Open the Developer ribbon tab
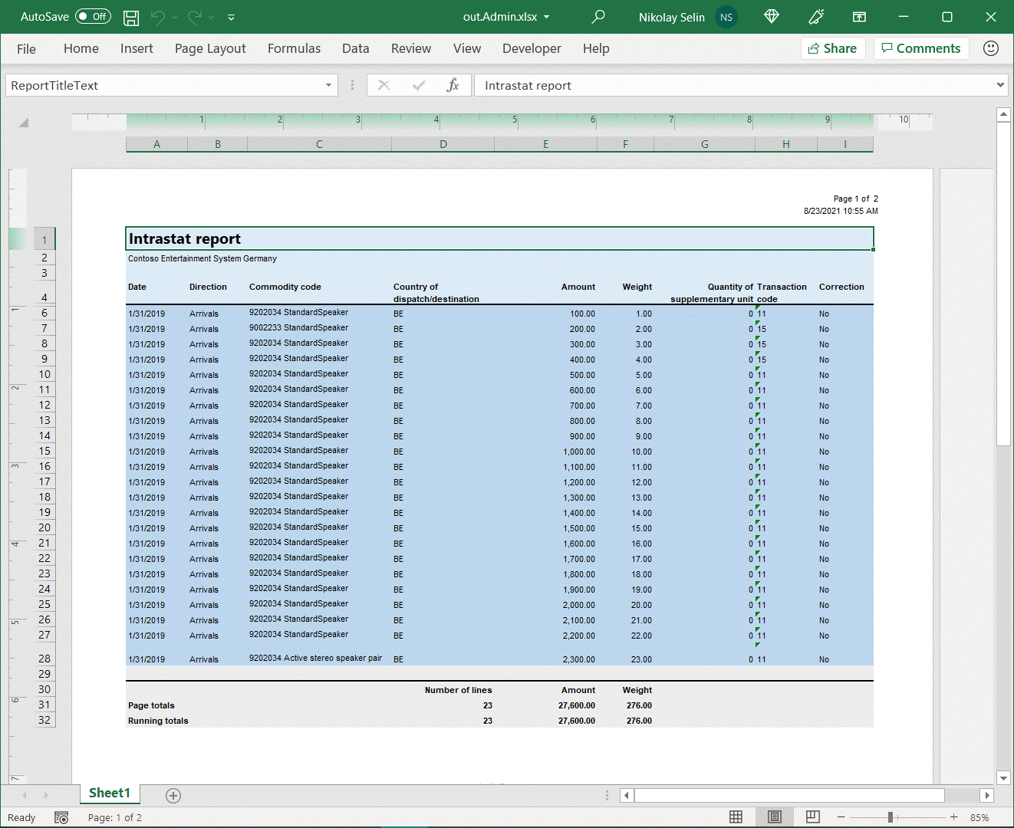This screenshot has height=828, width=1014. tap(532, 48)
